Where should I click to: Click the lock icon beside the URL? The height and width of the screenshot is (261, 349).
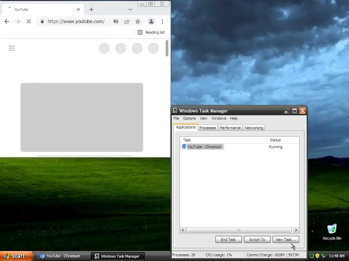tap(42, 21)
